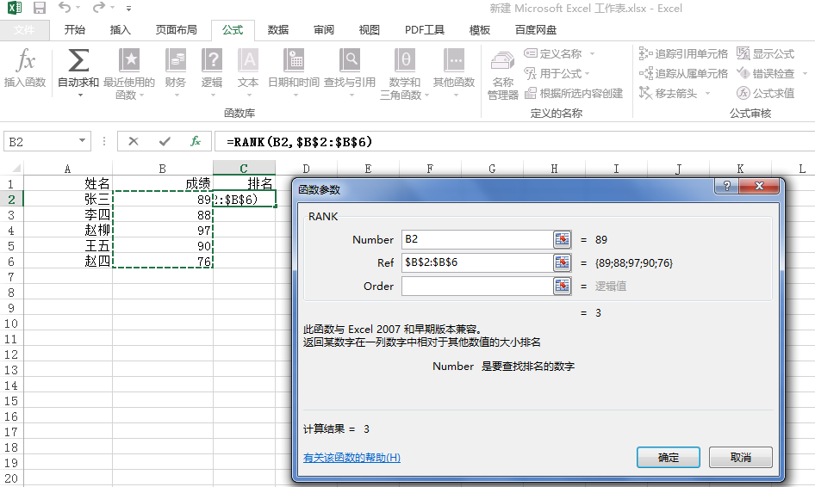
Task: Click into the empty Order input field
Action: 476,286
